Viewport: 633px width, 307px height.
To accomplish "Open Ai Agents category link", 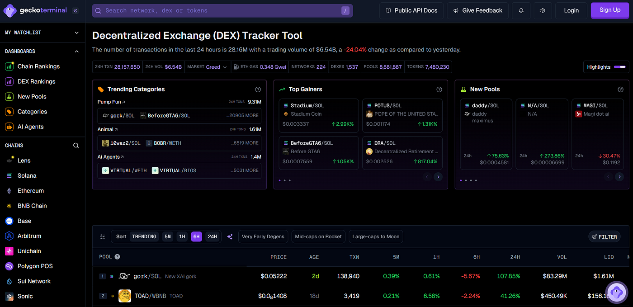I will 110,157.
